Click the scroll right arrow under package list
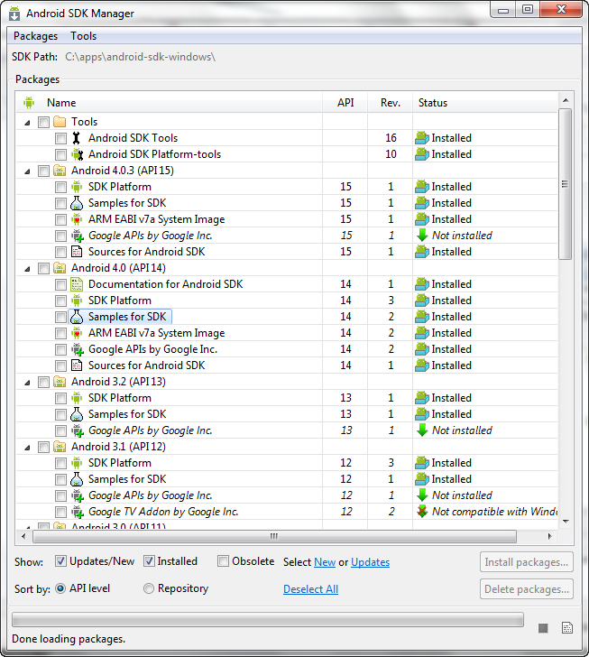The width and height of the screenshot is (589, 657). [549, 536]
